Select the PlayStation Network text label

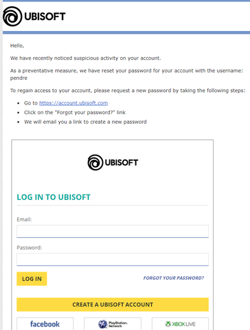click(x=117, y=324)
